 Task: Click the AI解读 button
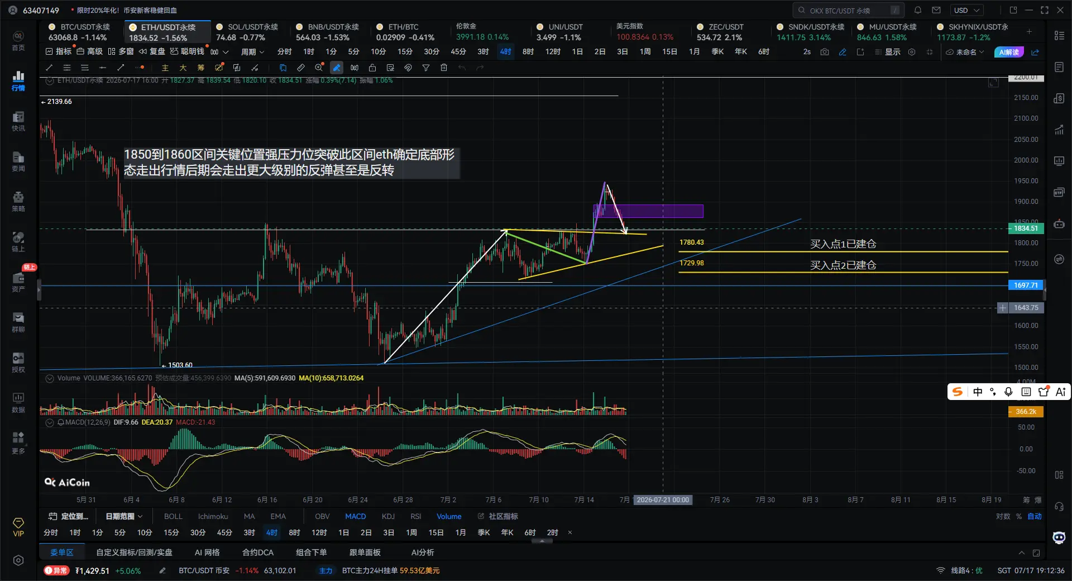coord(1009,52)
